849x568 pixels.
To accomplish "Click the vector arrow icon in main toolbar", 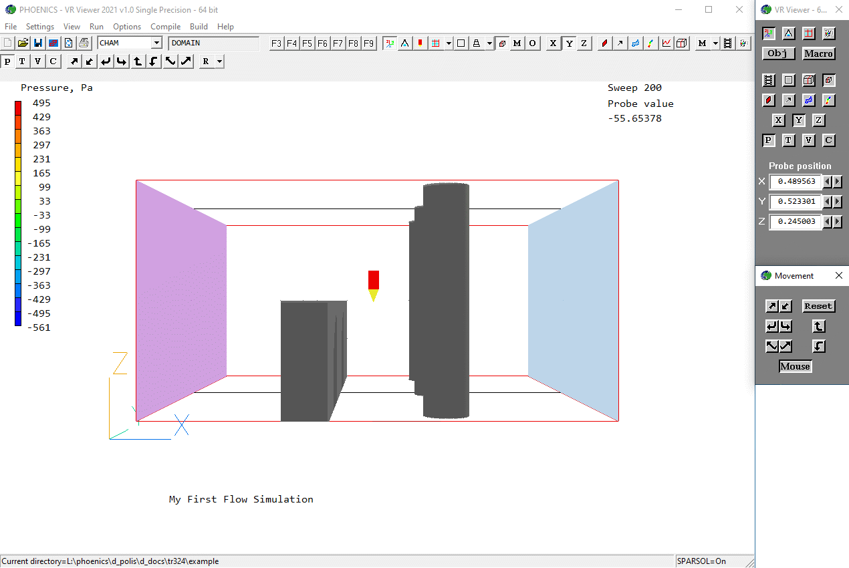I will point(620,43).
